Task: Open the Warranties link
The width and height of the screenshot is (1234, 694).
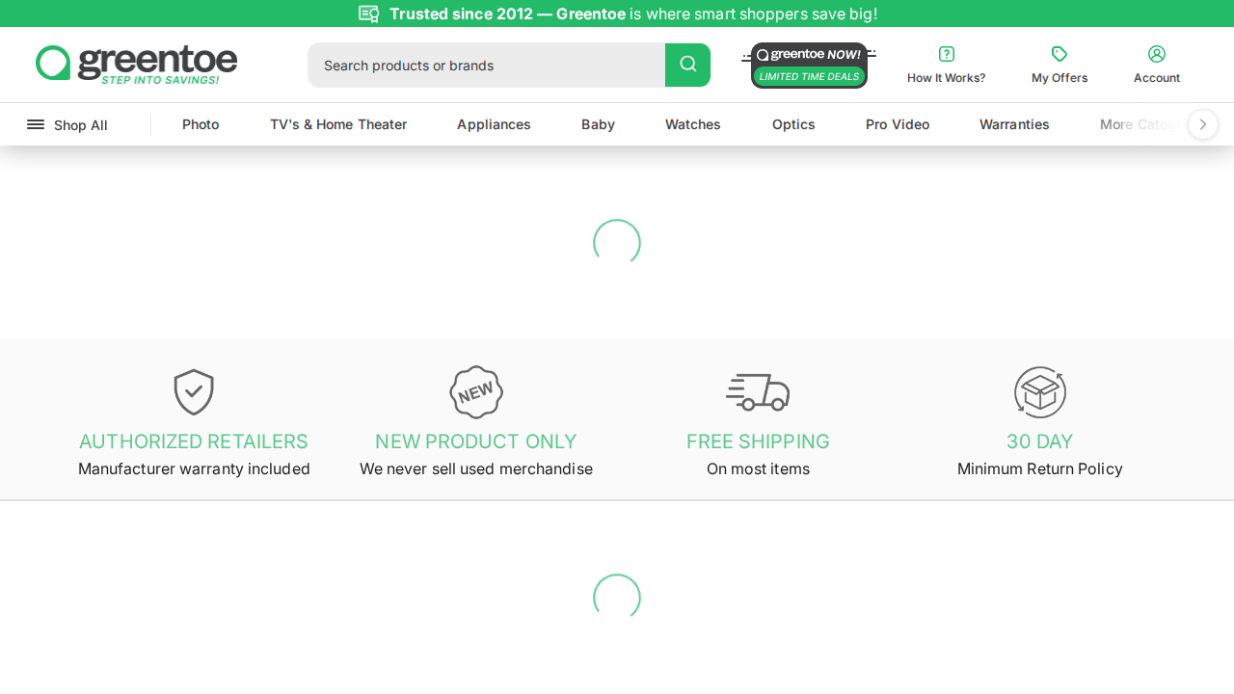Action: pos(1014,124)
